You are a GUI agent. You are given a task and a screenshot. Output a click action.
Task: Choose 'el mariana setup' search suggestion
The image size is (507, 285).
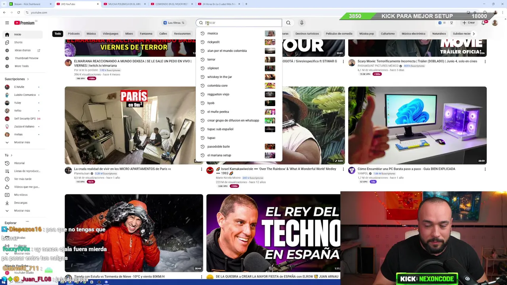pos(239,155)
